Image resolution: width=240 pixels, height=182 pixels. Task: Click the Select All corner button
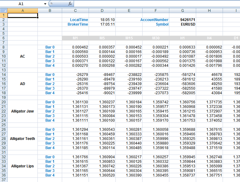pos(4,11)
